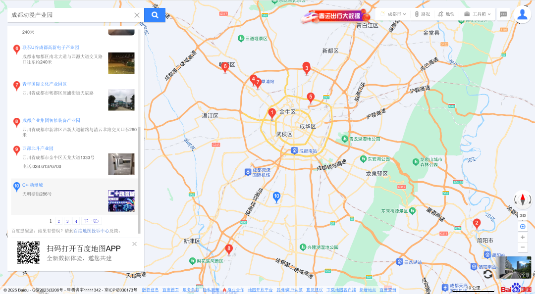Image resolution: width=535 pixels, height=294 pixels.
Task: Go to results page 4
Action: click(x=76, y=221)
